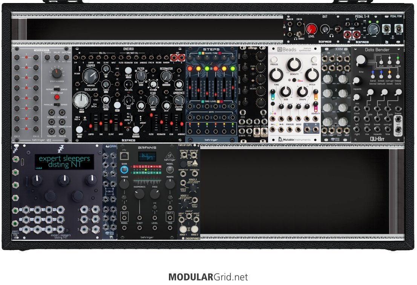Click the Oneiroi OSCILLATOR PITCH knob
Viewport: 417px width, 285px height.
click(81, 101)
